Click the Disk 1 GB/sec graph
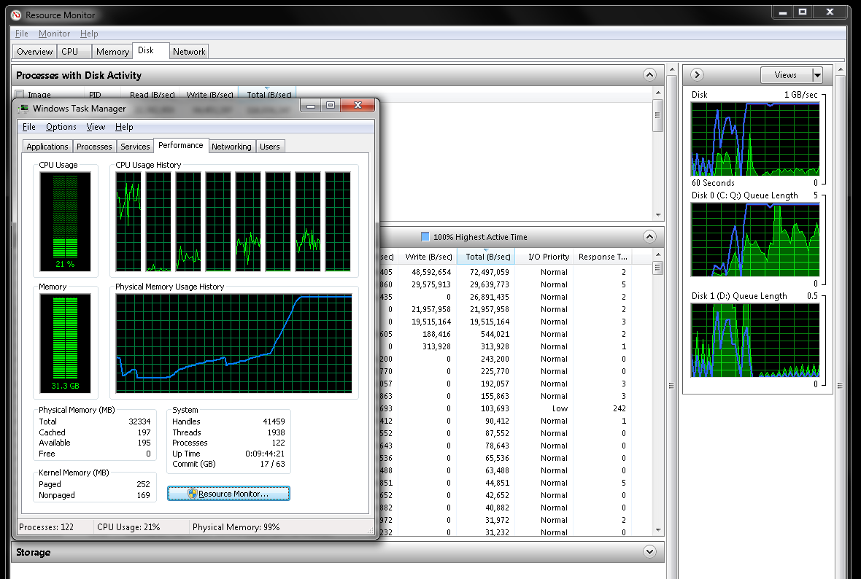The width and height of the screenshot is (861, 579). point(755,139)
